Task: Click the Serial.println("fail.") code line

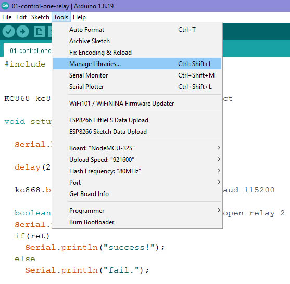Action: click(x=87, y=270)
